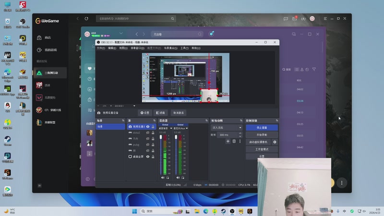Delete the transition using the trash icon
384x216 pixels.
tap(234, 141)
